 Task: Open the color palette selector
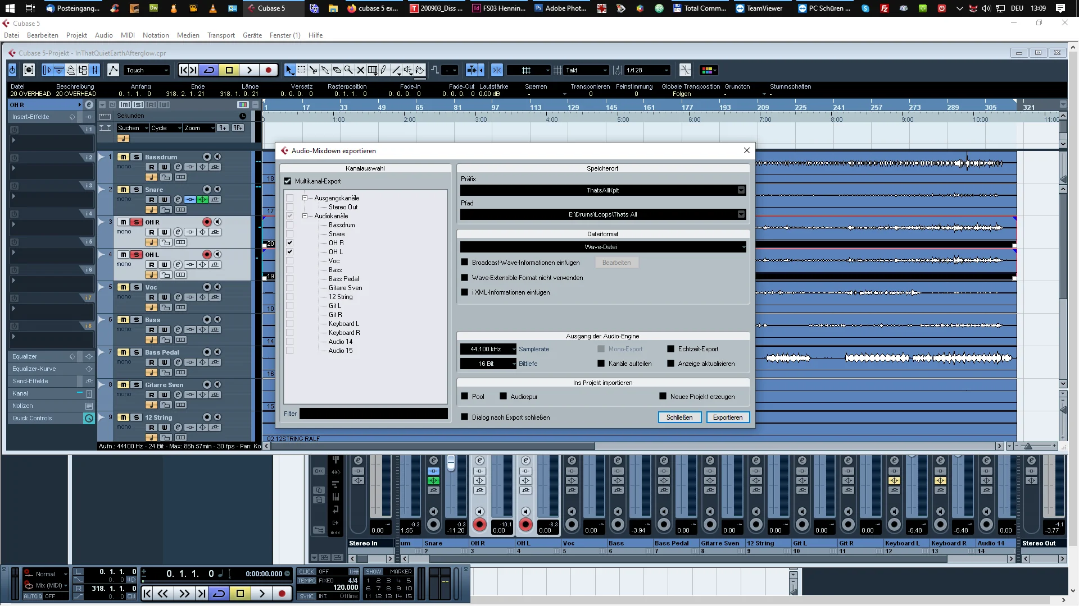tap(708, 70)
